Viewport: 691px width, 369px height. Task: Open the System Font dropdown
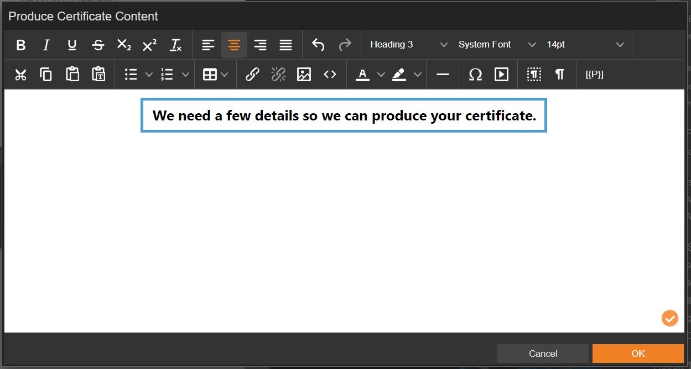pos(497,45)
